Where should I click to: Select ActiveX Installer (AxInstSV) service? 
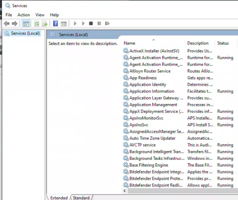[x=154, y=51]
